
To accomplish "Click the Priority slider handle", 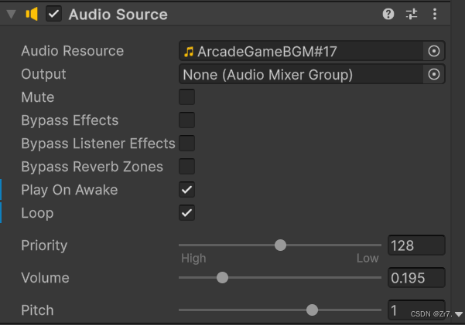I will point(280,245).
